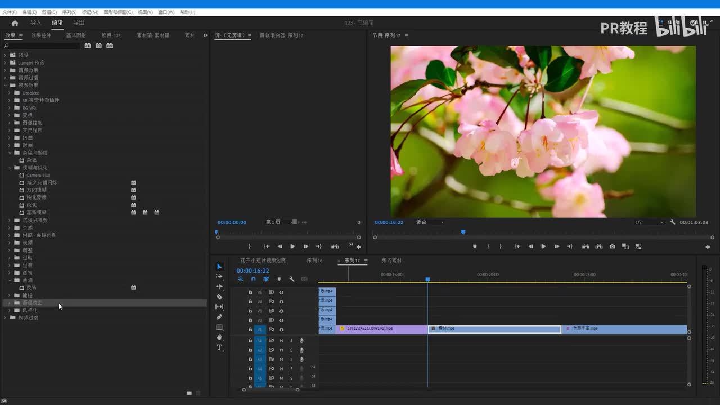Collapse the 模糊与锐化 folder
This screenshot has height=405, width=720.
click(10, 168)
